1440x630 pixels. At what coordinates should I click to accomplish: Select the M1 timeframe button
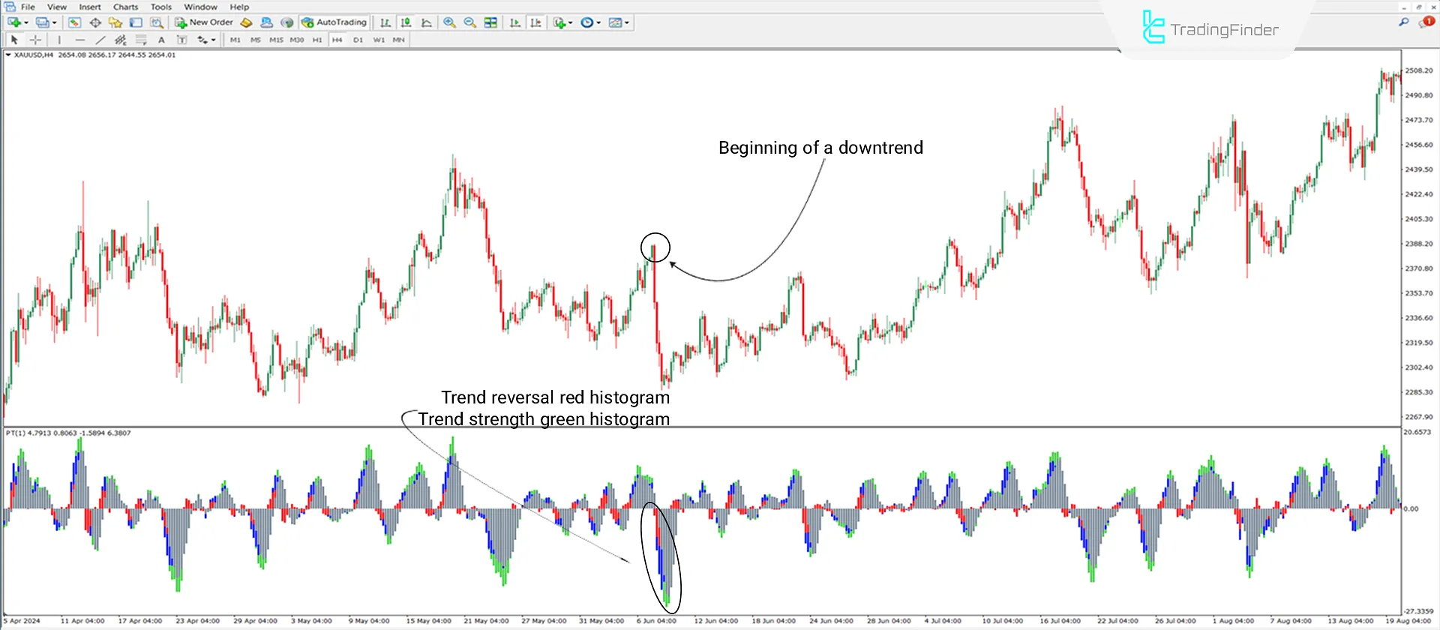(x=235, y=40)
